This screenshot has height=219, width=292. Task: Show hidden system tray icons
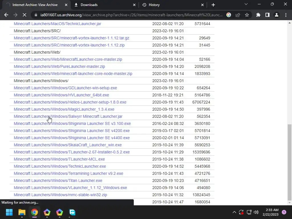[234, 212]
